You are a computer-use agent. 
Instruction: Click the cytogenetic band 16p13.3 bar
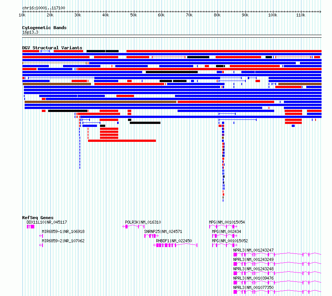172,36
